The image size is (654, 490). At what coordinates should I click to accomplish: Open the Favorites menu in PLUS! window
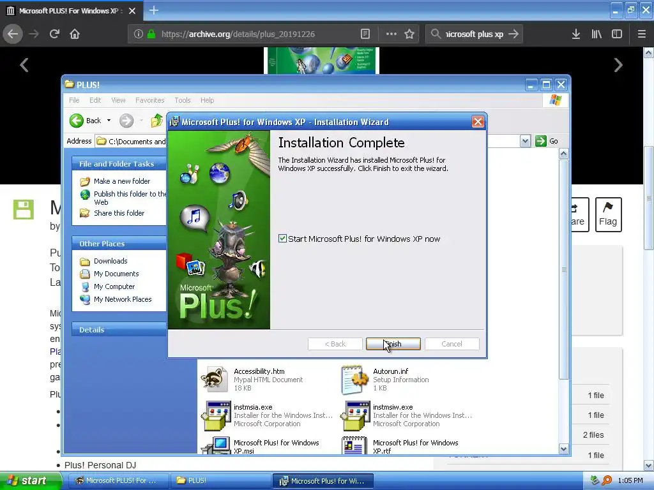point(149,100)
